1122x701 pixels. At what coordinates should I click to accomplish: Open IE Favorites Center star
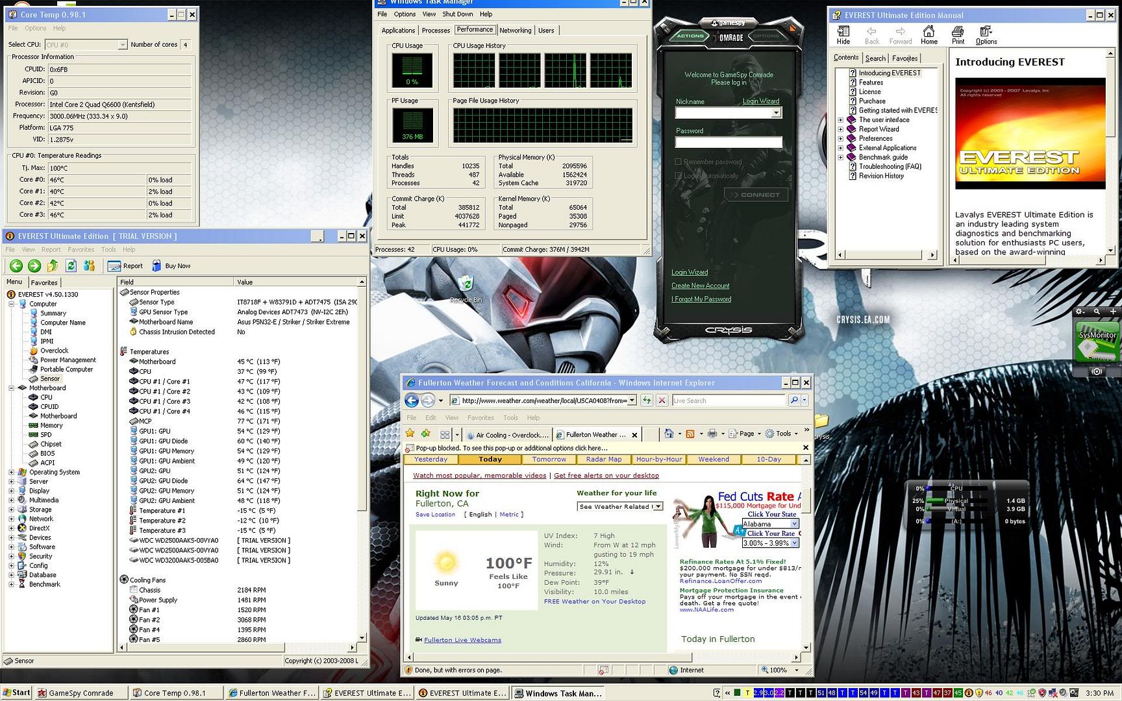[x=410, y=434]
